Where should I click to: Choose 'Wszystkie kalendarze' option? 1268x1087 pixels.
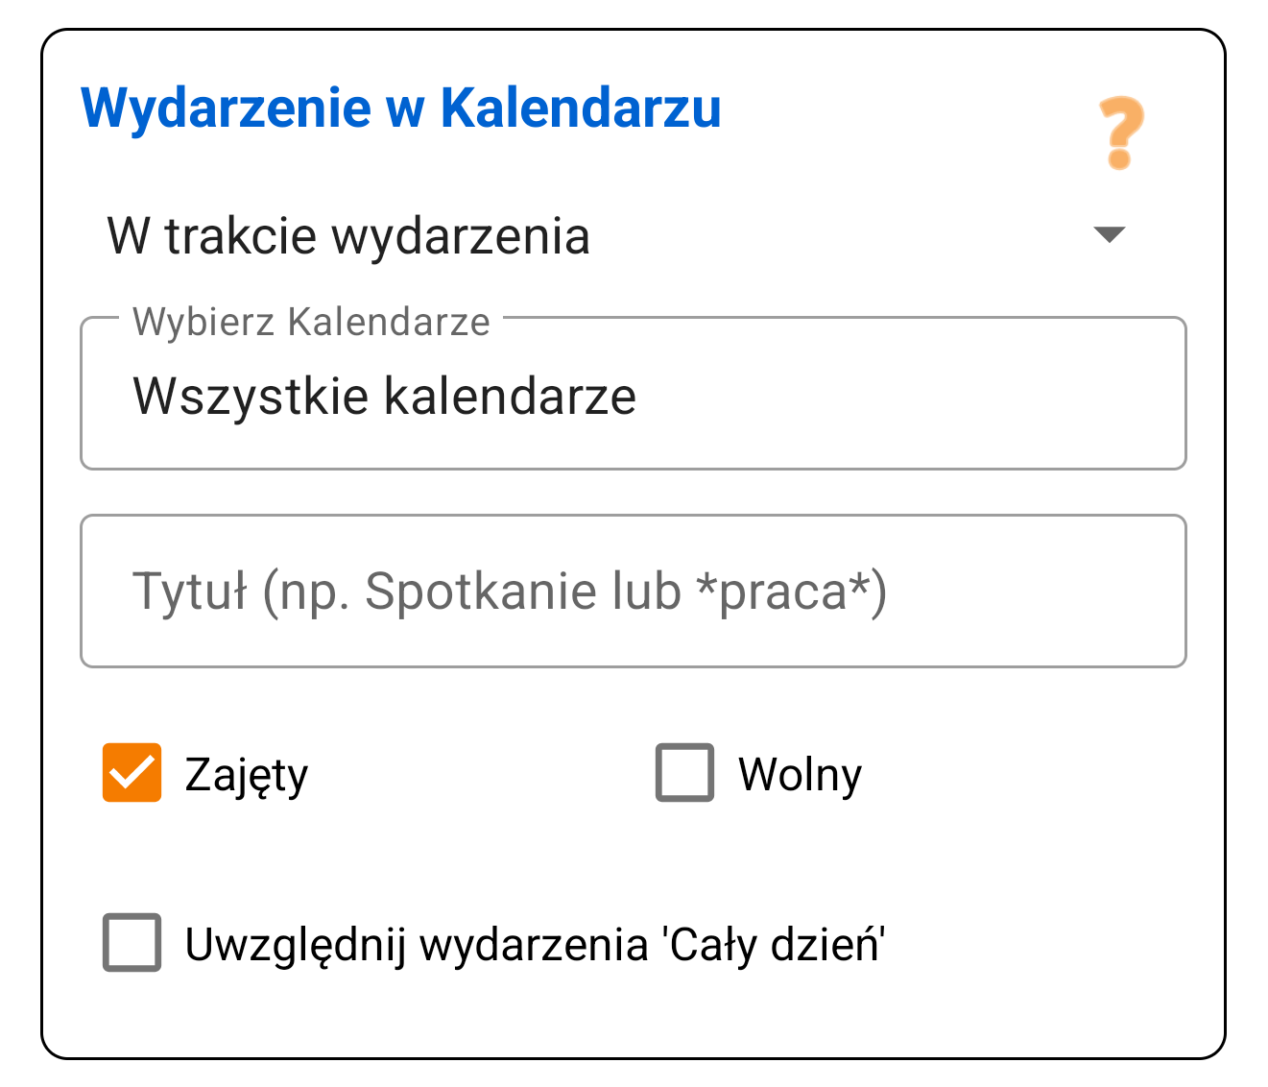384,396
